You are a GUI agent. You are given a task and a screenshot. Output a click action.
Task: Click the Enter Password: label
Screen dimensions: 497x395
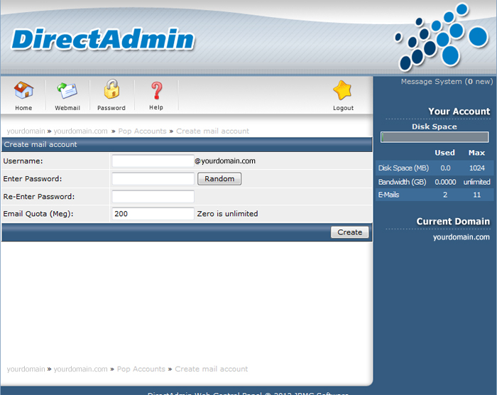(33, 179)
